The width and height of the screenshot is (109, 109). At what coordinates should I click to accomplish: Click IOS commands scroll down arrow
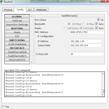(103, 95)
